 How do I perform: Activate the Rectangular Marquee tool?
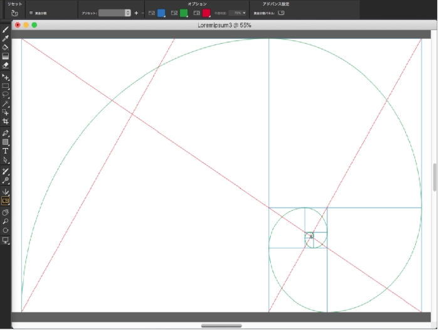(6, 86)
